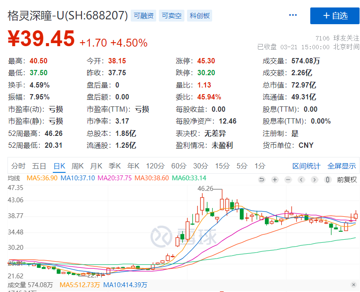Select the 科创板 tag
Viewport: 360px width, 292px height.
pyautogui.click(x=199, y=15)
